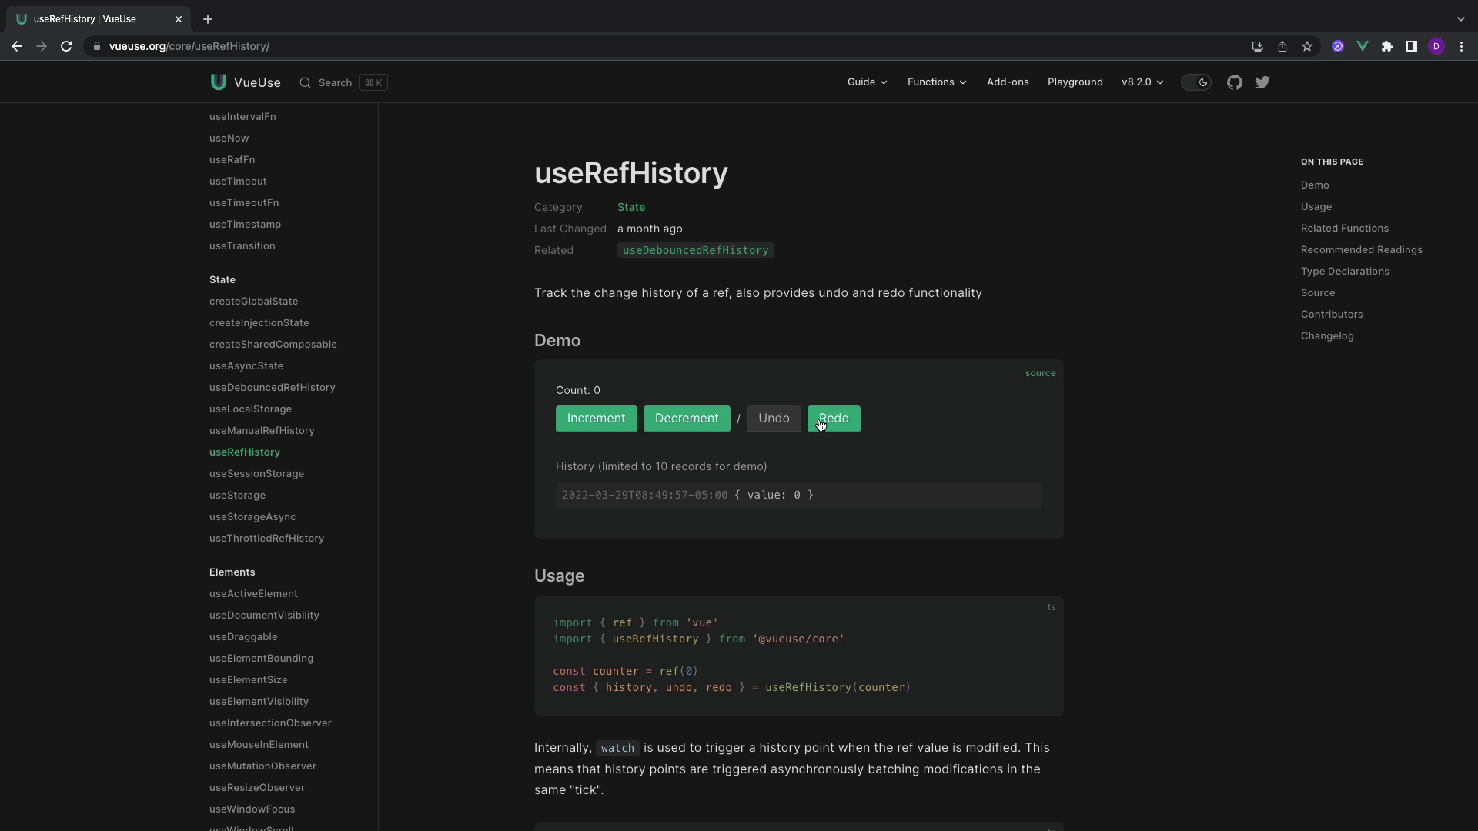Open the v8.2.0 version dropdown
Viewport: 1478px width, 831px height.
click(x=1142, y=82)
